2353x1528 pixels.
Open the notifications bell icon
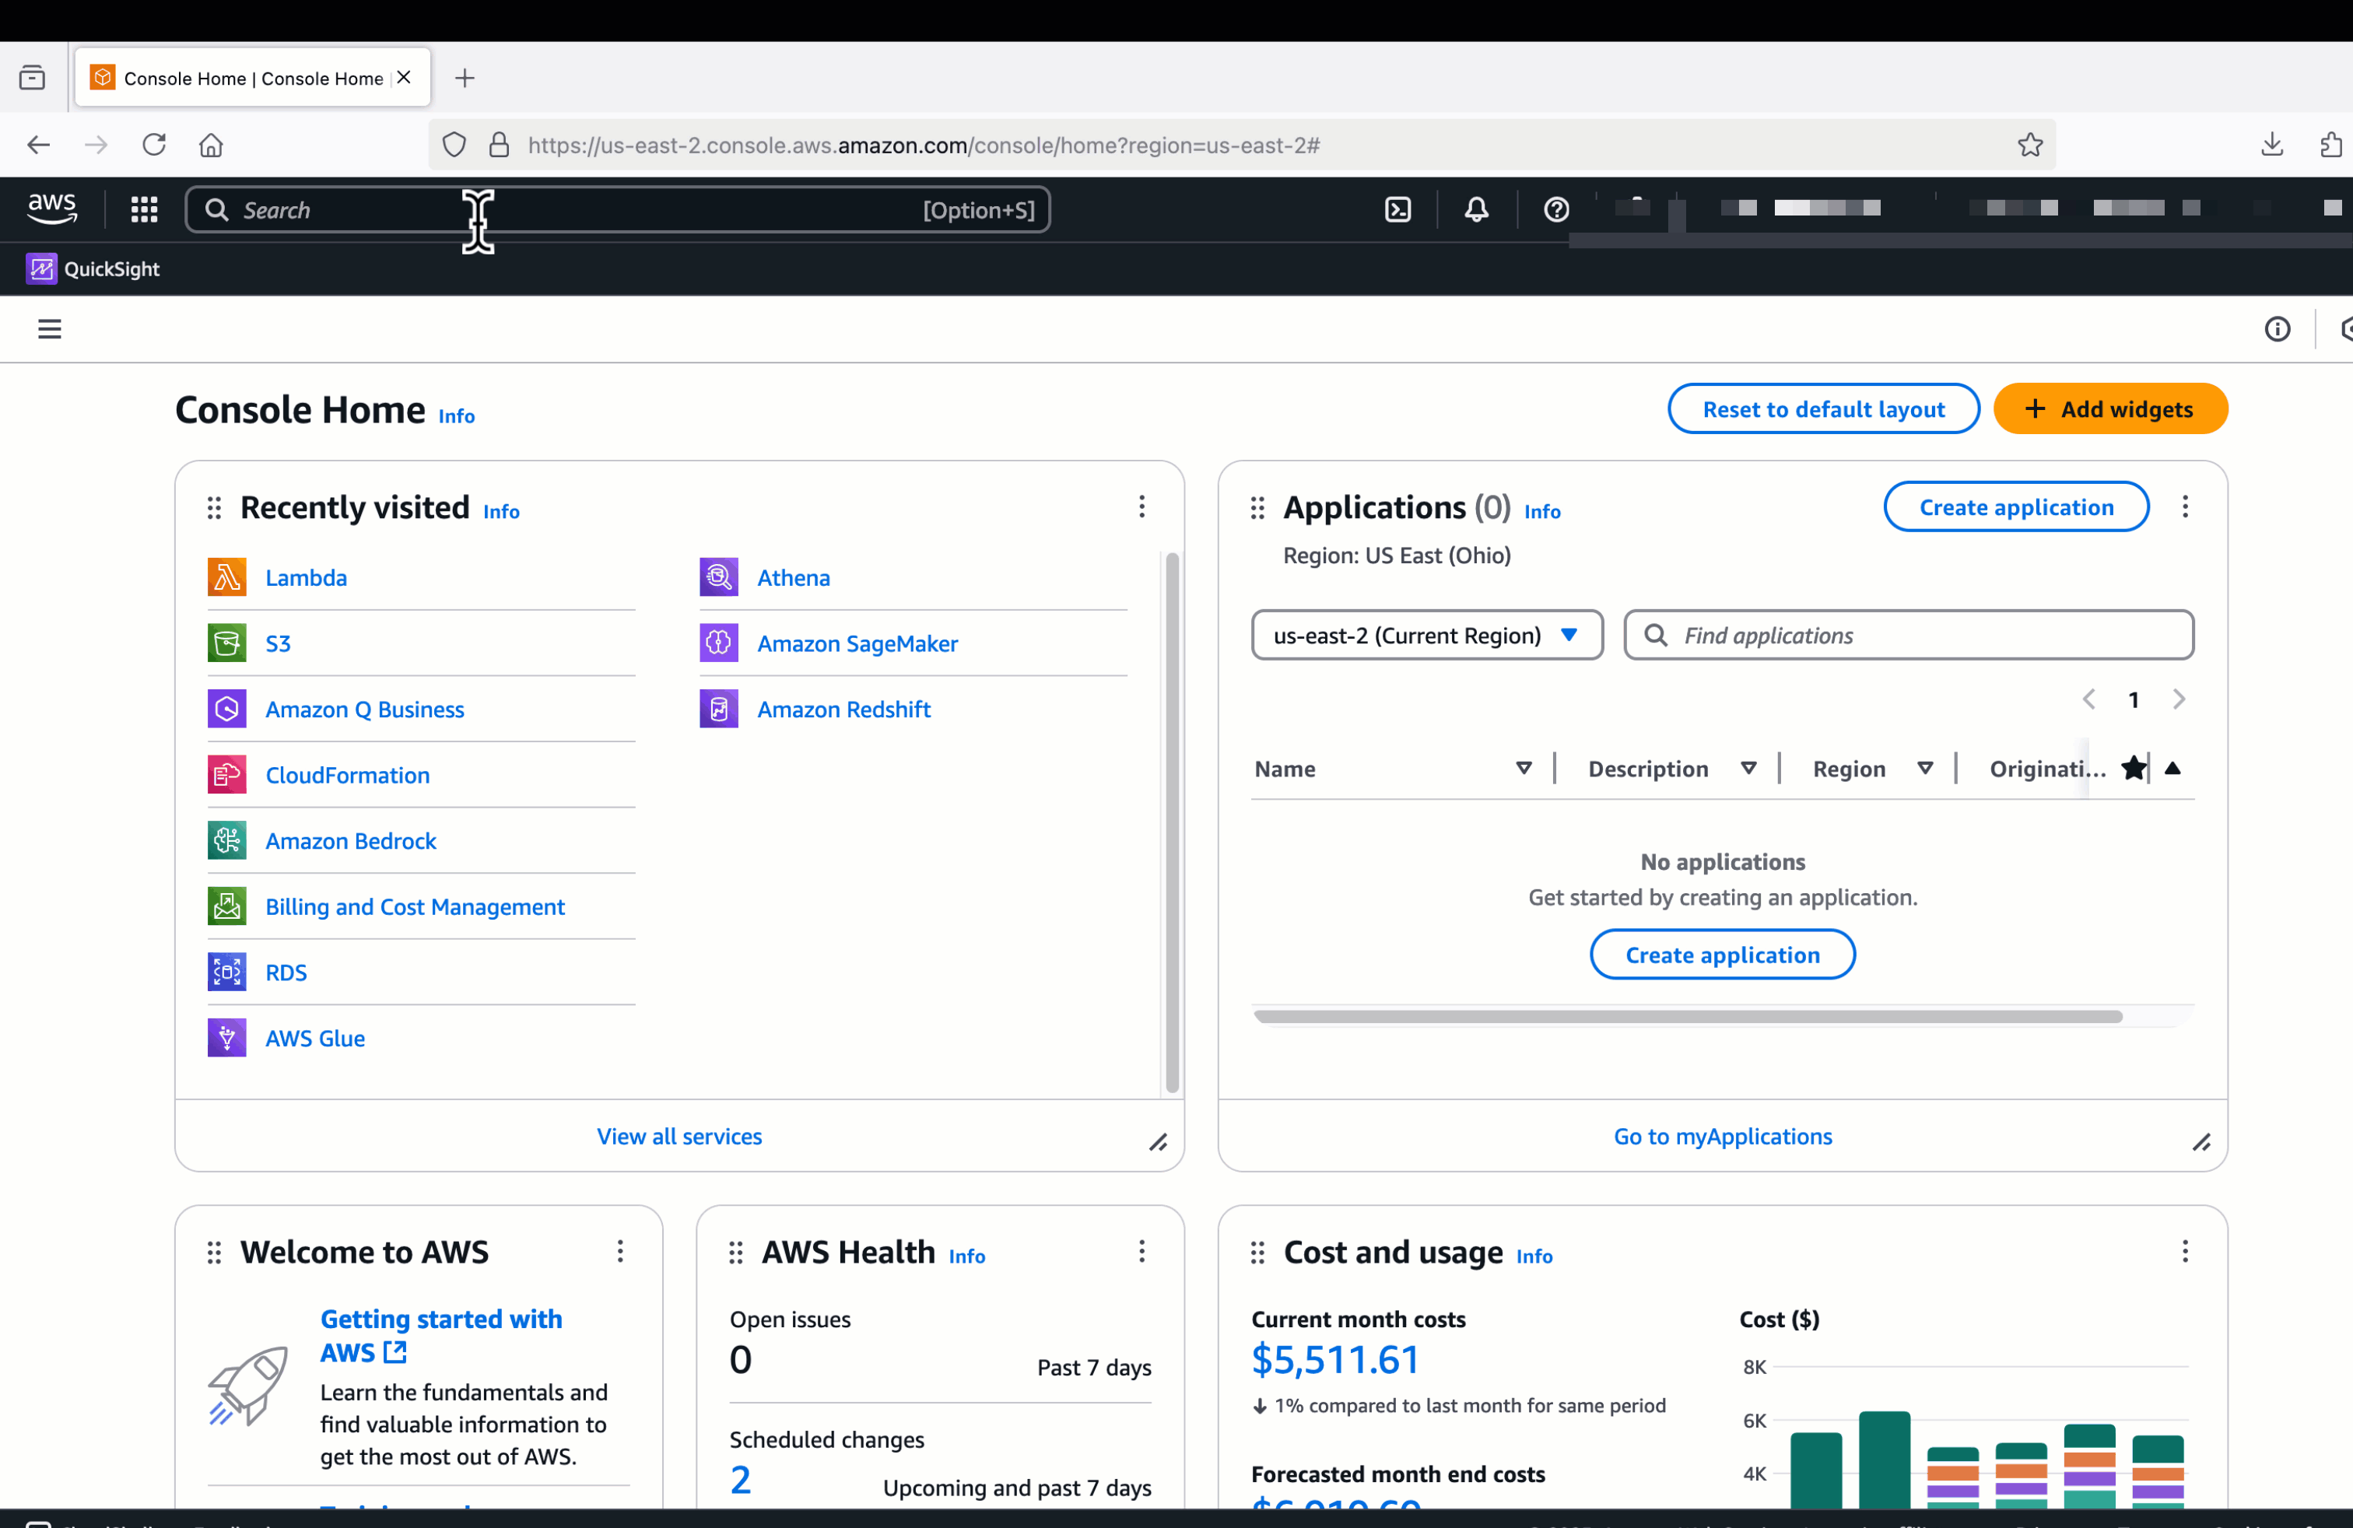[x=1476, y=209]
